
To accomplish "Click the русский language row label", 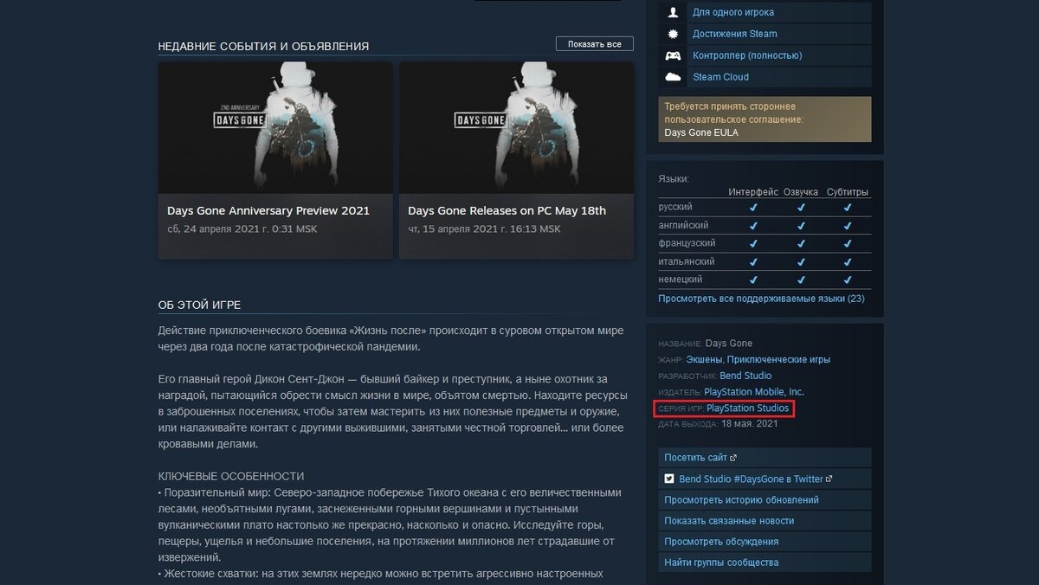I will 675,207.
